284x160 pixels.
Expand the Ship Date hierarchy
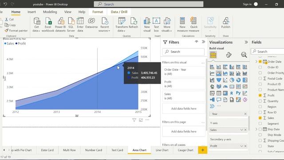point(256,129)
